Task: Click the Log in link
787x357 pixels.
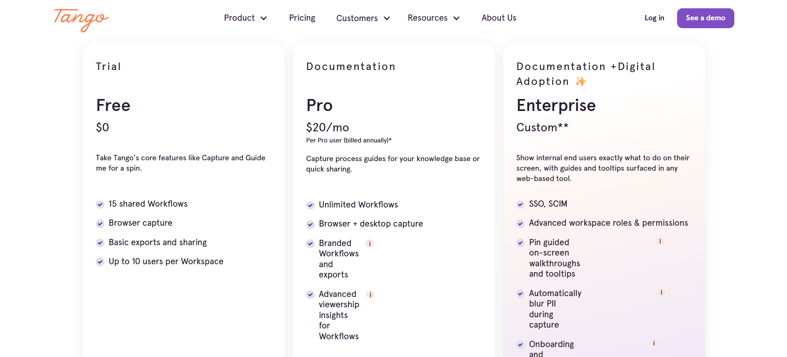Action: (x=654, y=18)
